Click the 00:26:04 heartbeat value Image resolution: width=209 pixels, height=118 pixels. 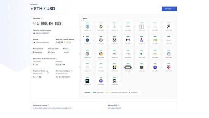point(60,65)
